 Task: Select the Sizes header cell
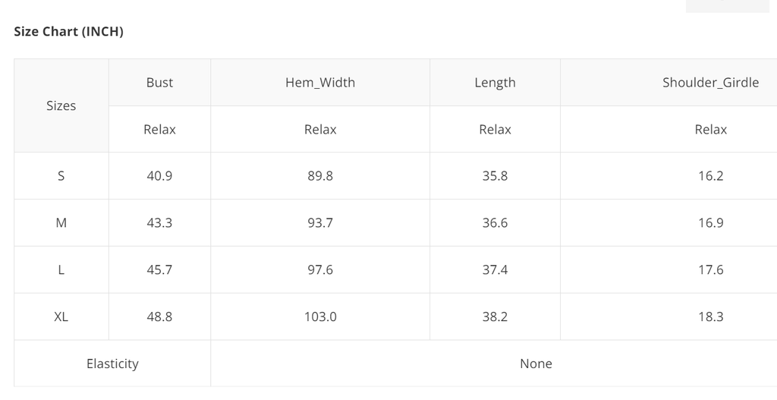[x=61, y=106]
